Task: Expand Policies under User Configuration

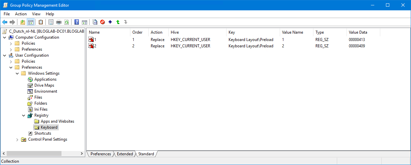Action: point(11,61)
